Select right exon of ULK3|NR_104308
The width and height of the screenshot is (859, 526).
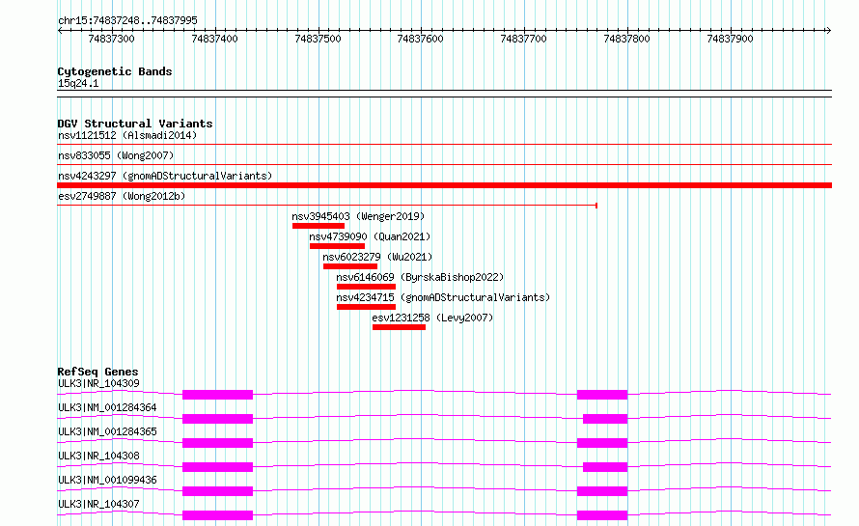click(605, 467)
